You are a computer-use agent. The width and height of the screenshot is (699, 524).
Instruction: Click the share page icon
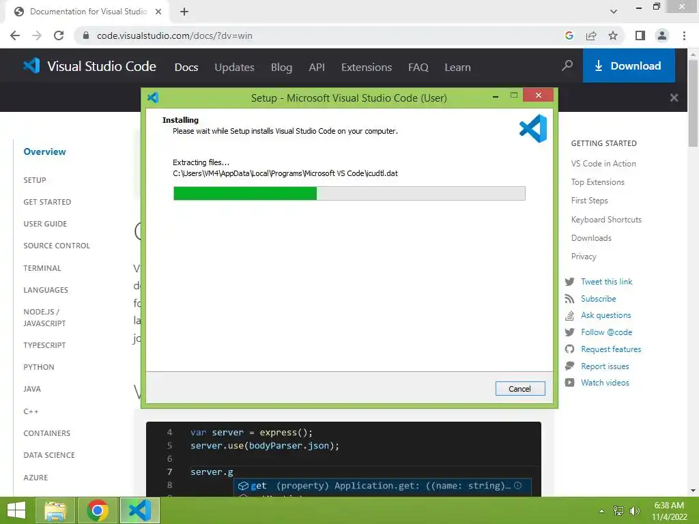591,35
